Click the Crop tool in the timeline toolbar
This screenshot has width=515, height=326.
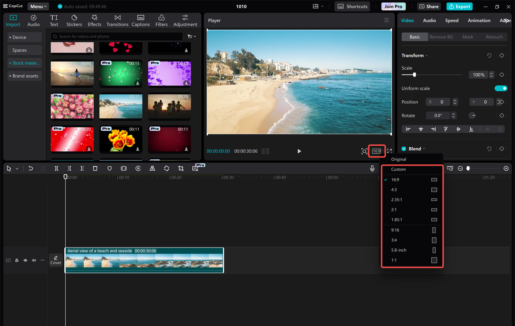[181, 168]
